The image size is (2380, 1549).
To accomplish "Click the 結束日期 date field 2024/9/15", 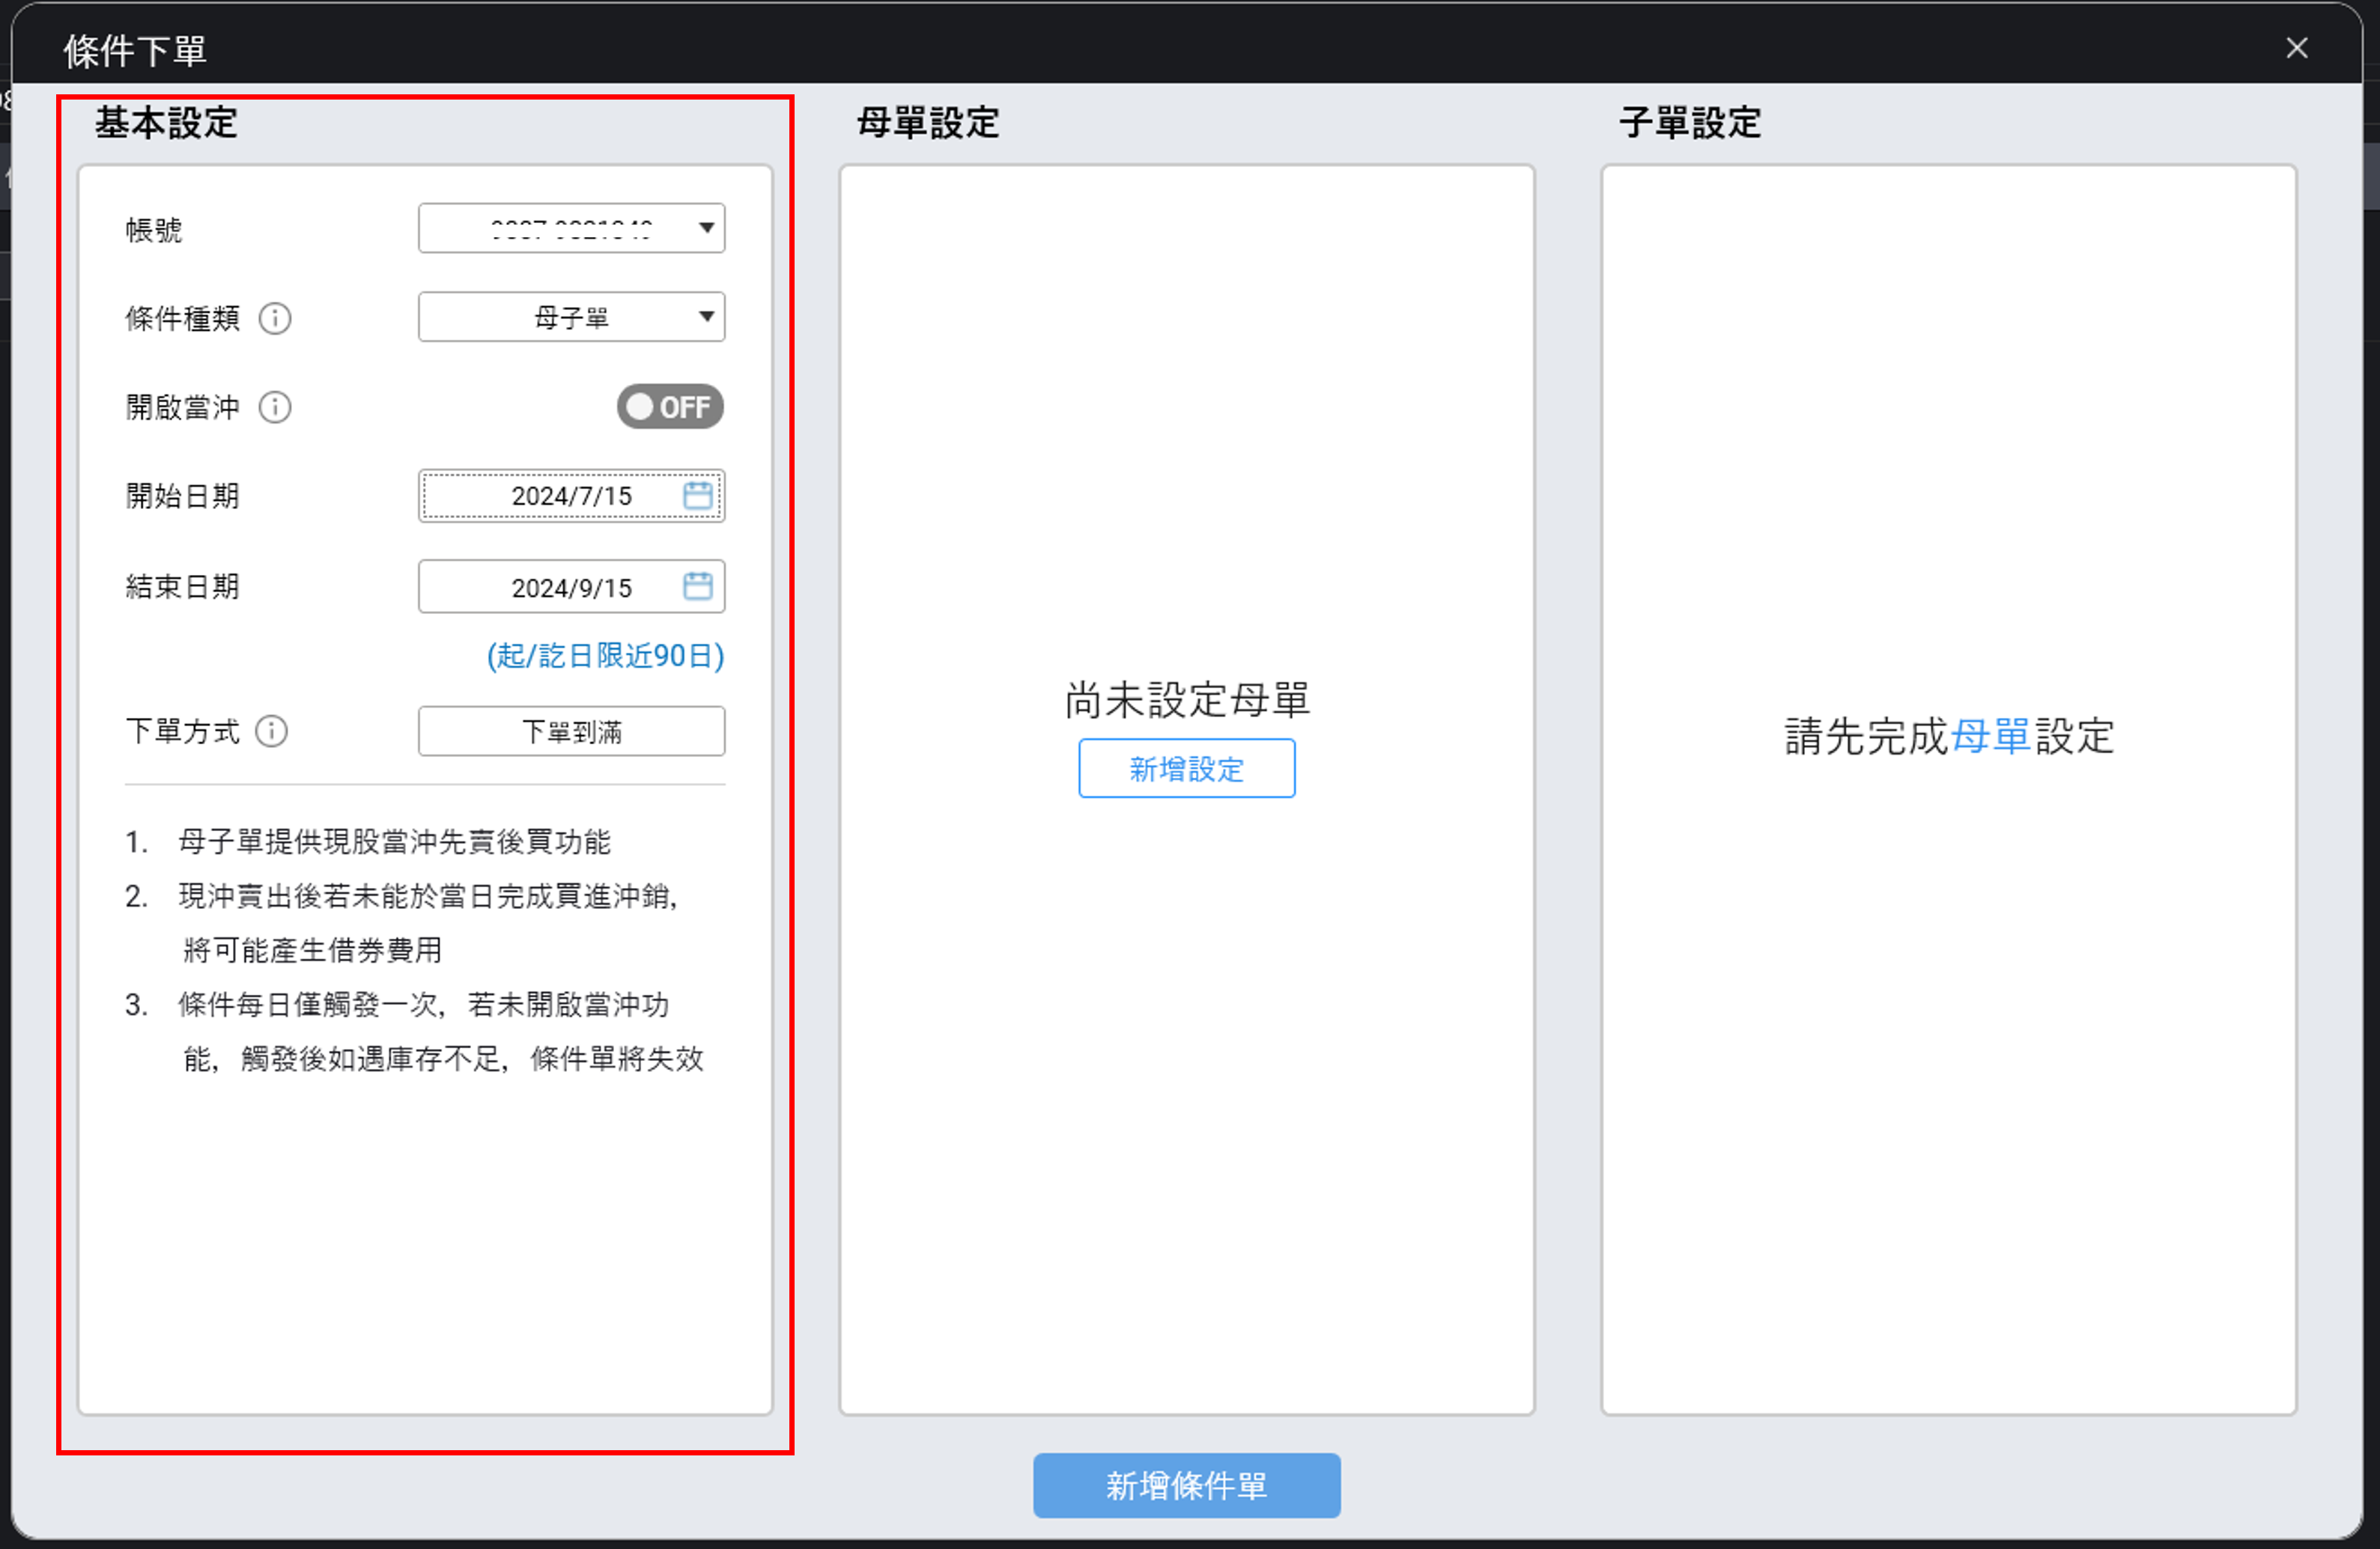I will [x=571, y=587].
